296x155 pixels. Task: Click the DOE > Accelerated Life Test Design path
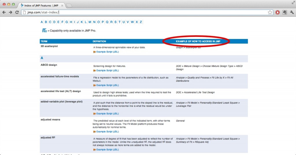click(195, 92)
